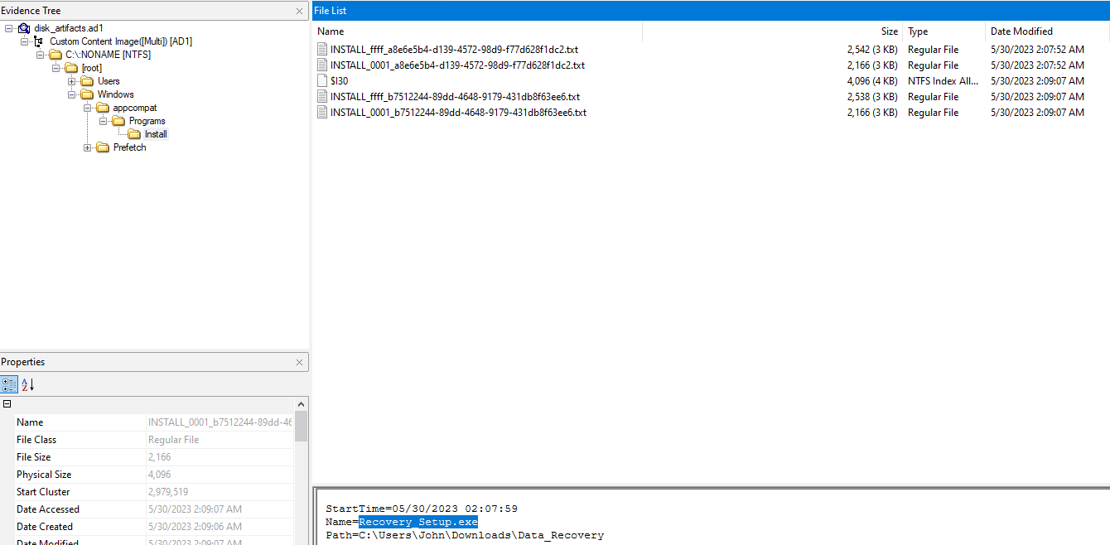The height and width of the screenshot is (545, 1110).
Task: Close the Evidence Tree panel
Action: [299, 11]
